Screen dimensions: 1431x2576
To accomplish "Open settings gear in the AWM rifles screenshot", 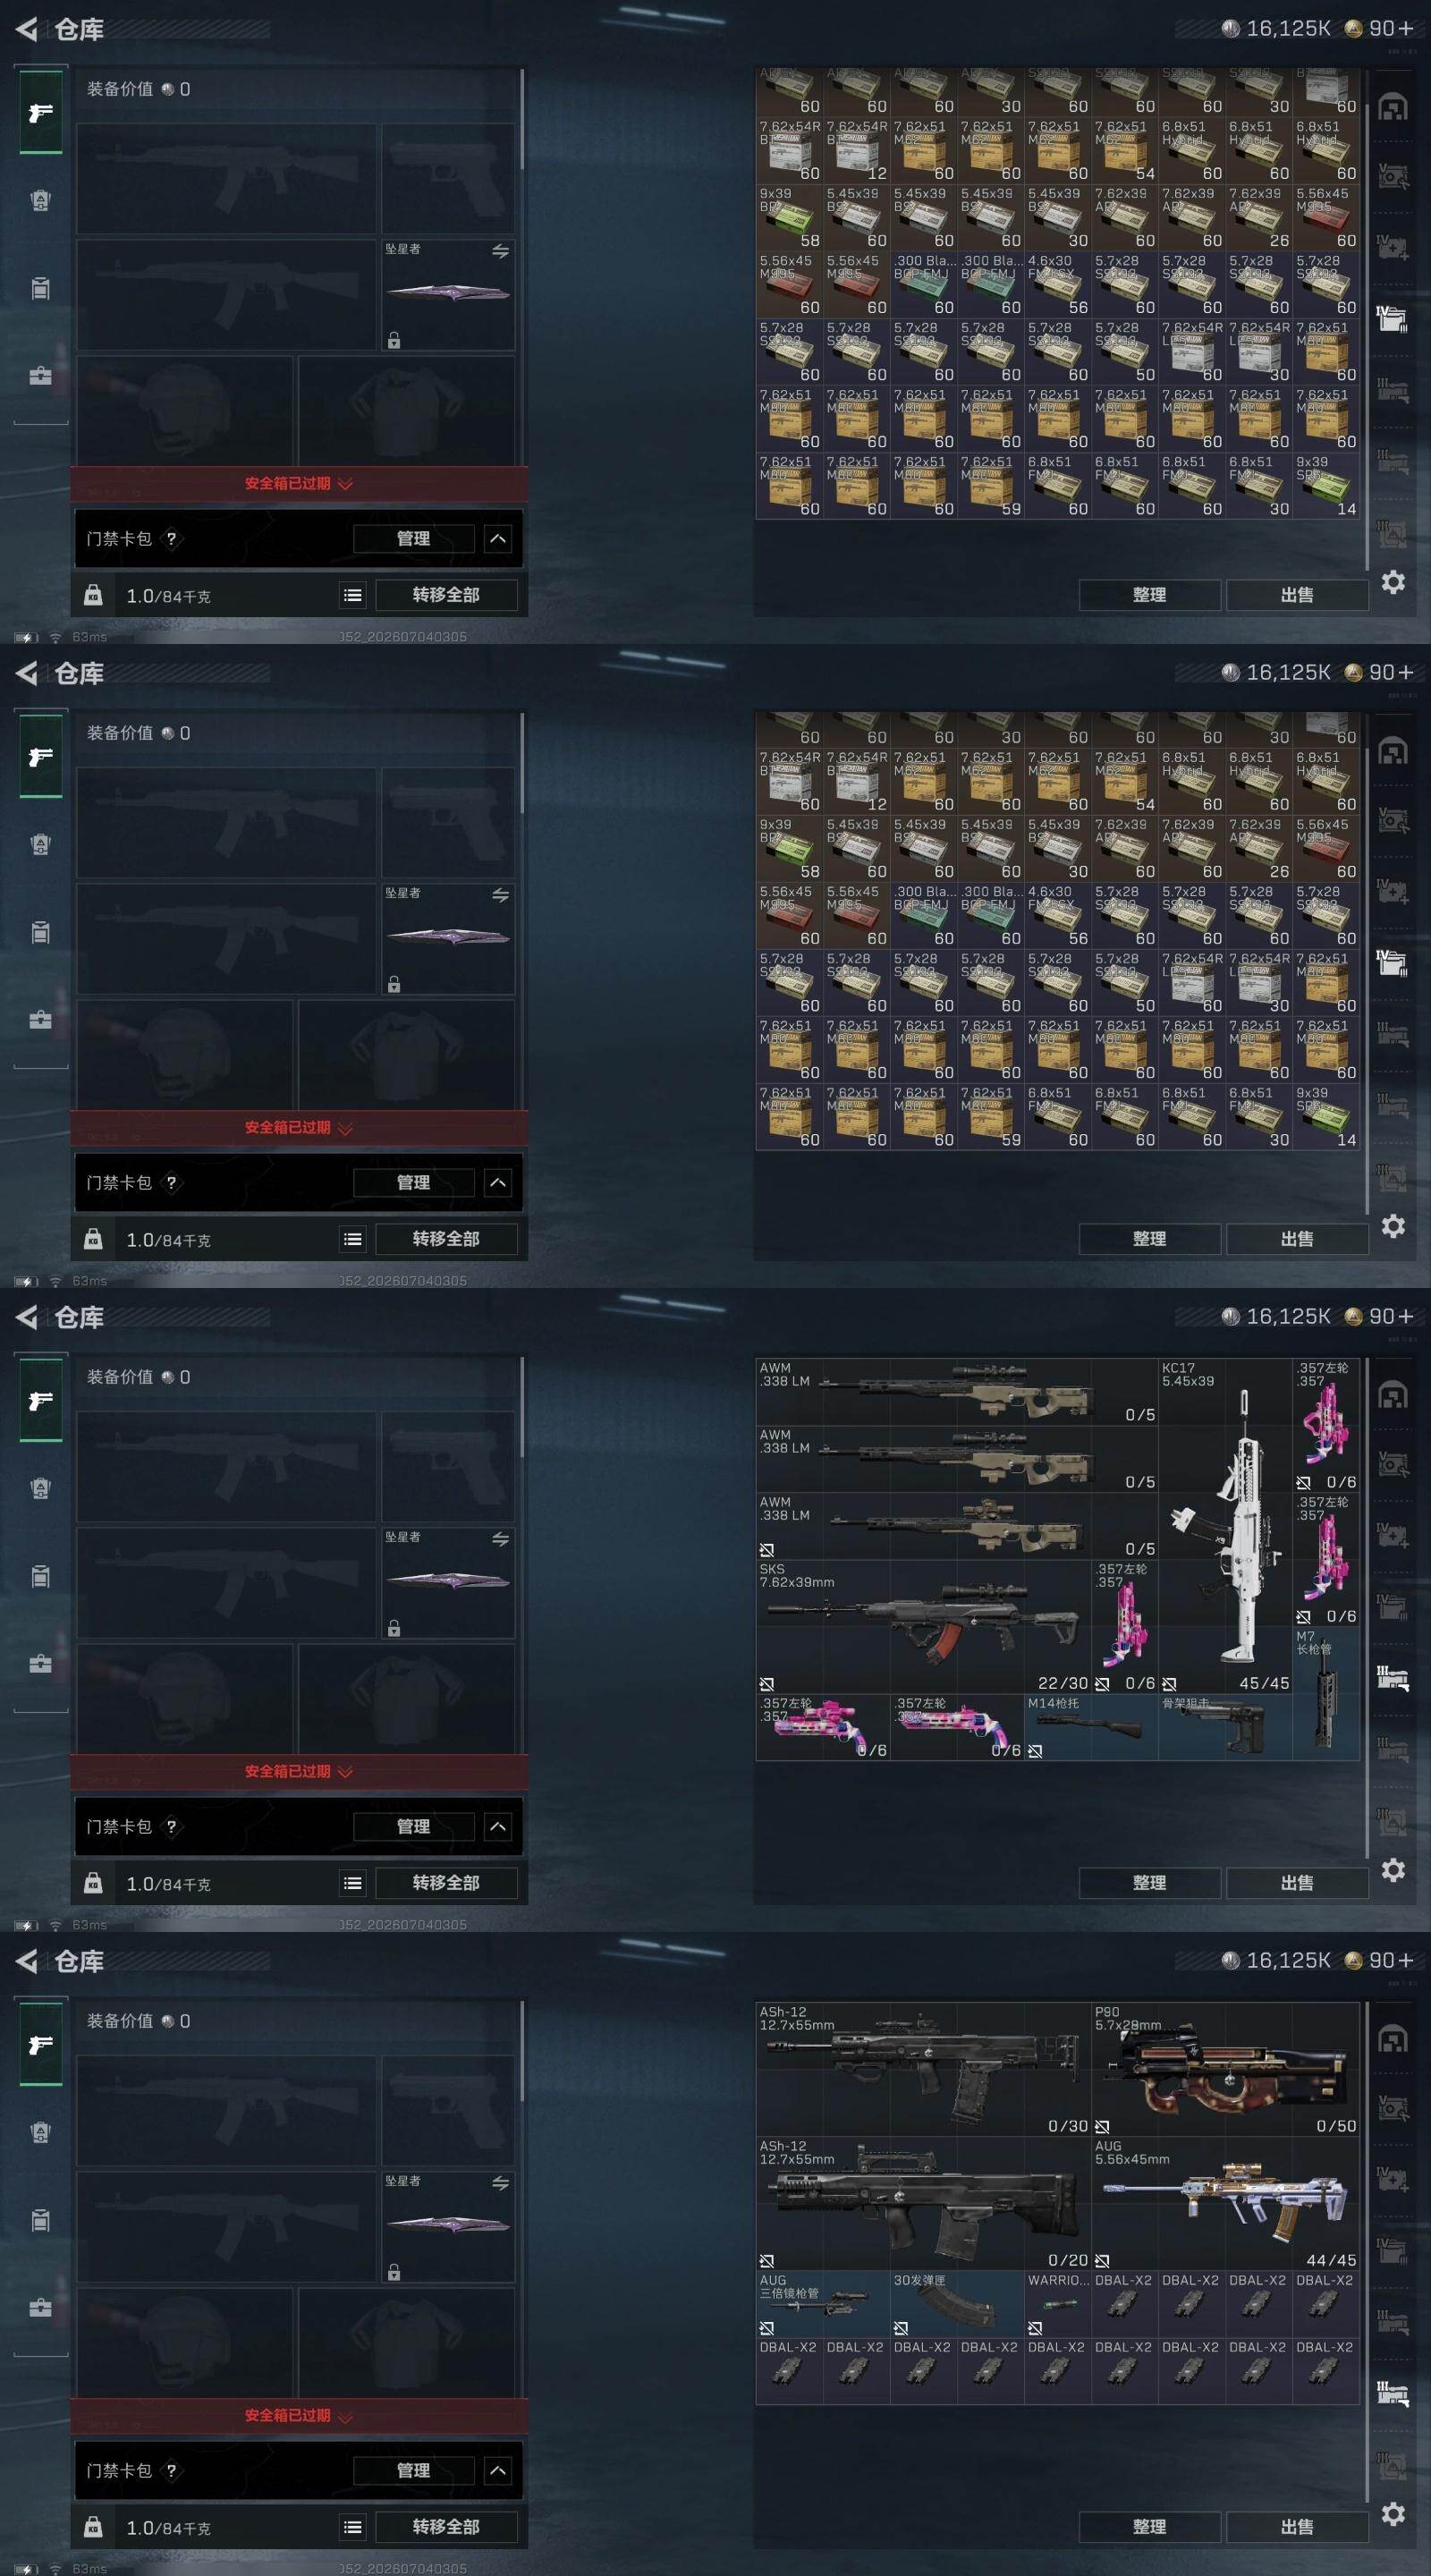I will pos(1393,1870).
